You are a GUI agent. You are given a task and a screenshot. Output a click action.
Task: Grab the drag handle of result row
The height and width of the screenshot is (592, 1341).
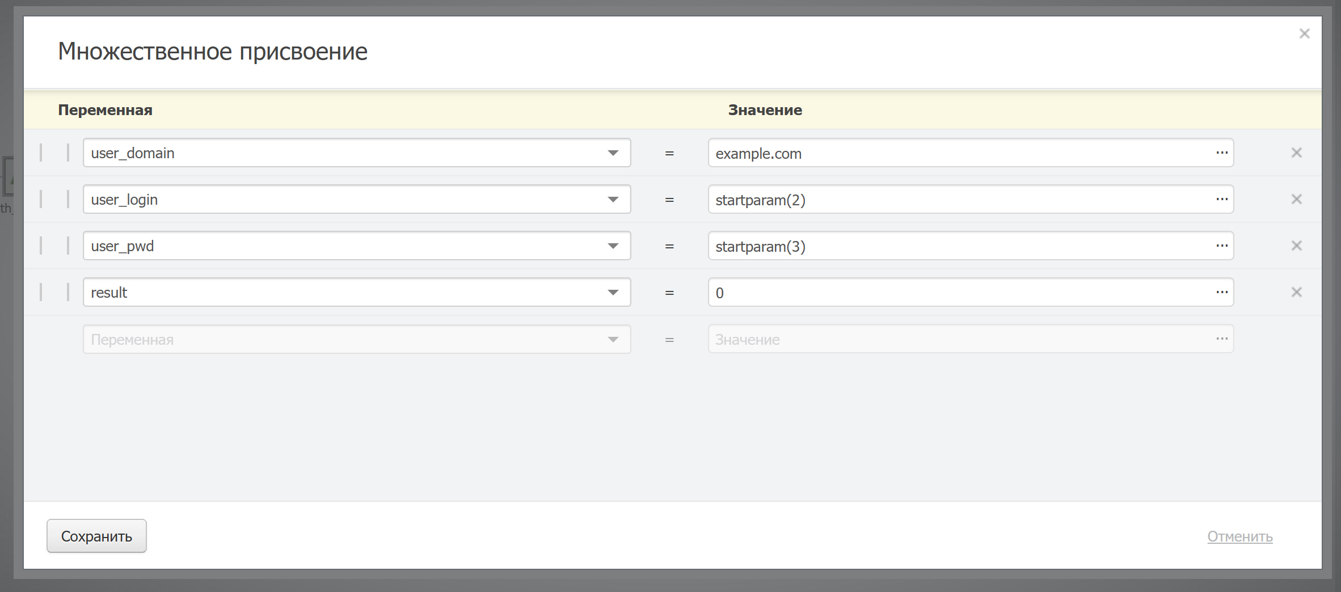coord(54,292)
